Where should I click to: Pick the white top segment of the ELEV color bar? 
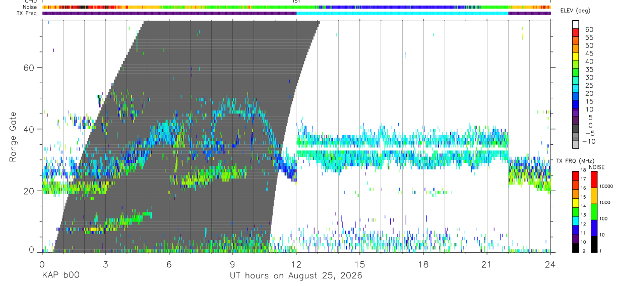[x=576, y=25]
